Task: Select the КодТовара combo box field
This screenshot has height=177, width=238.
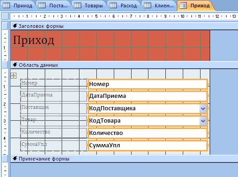Action: click(x=148, y=121)
